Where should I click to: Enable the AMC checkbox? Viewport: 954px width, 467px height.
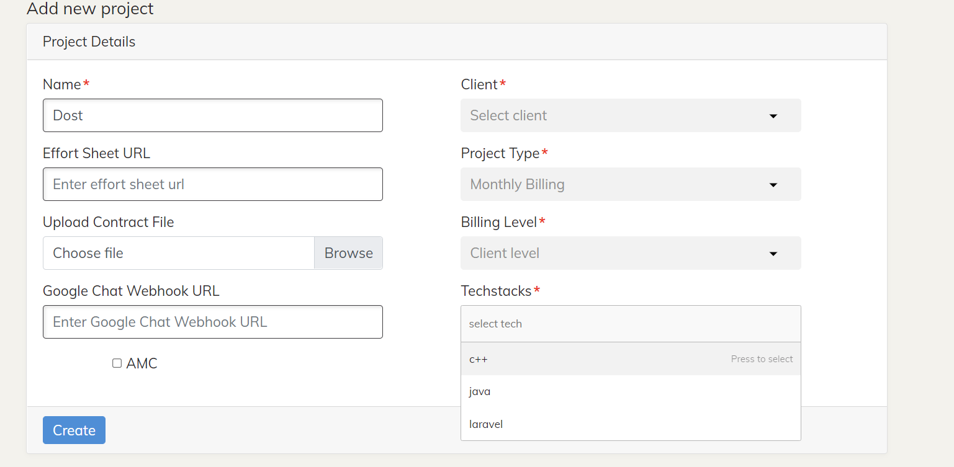[117, 363]
